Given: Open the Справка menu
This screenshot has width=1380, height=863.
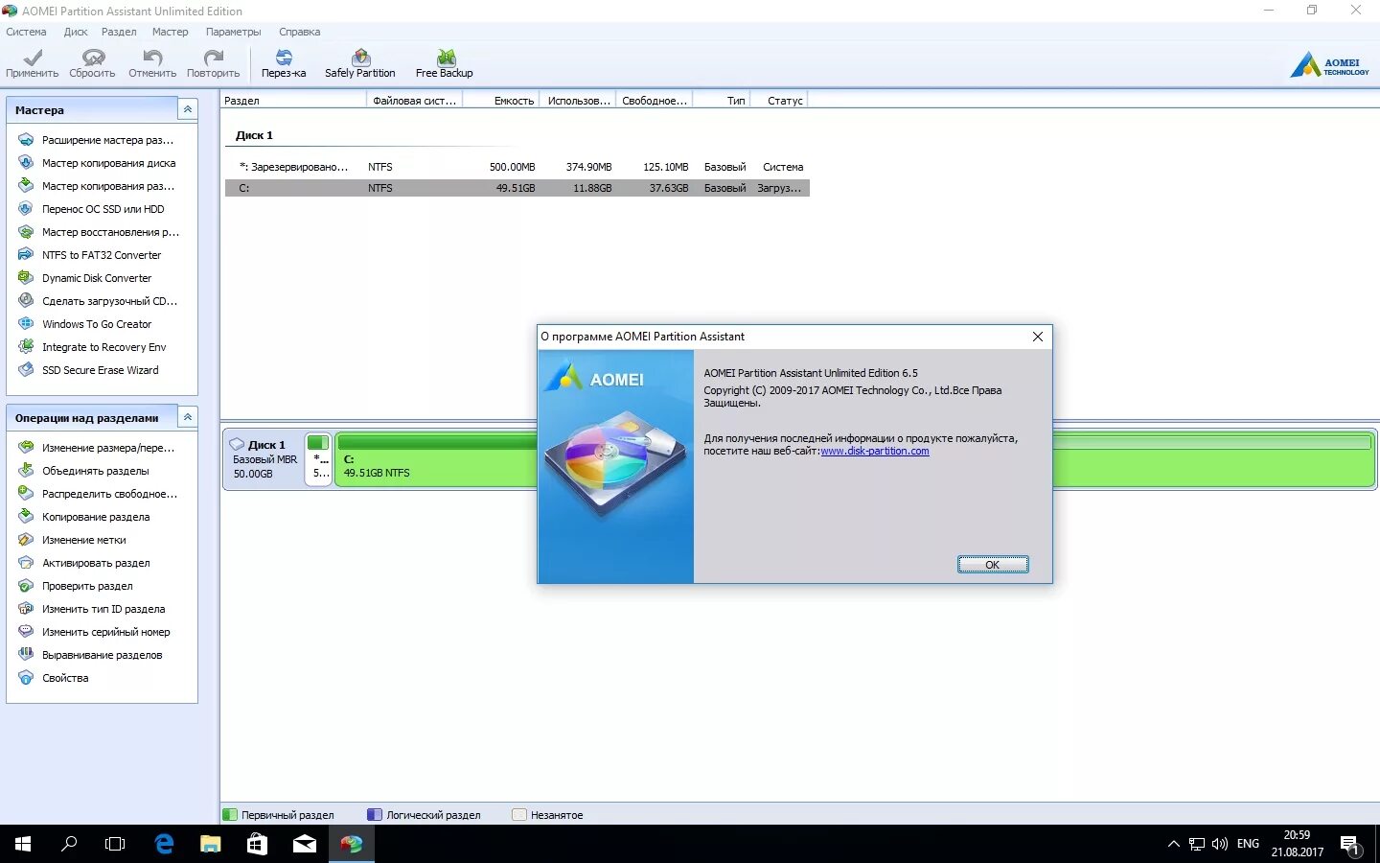Looking at the screenshot, I should (300, 32).
